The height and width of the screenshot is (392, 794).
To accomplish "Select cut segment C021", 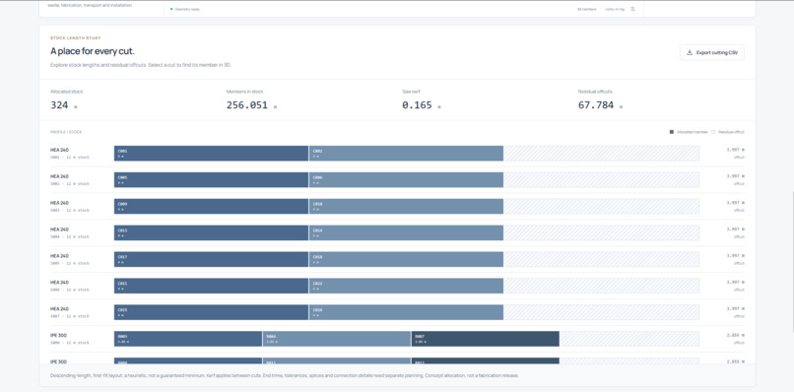I will (211, 286).
